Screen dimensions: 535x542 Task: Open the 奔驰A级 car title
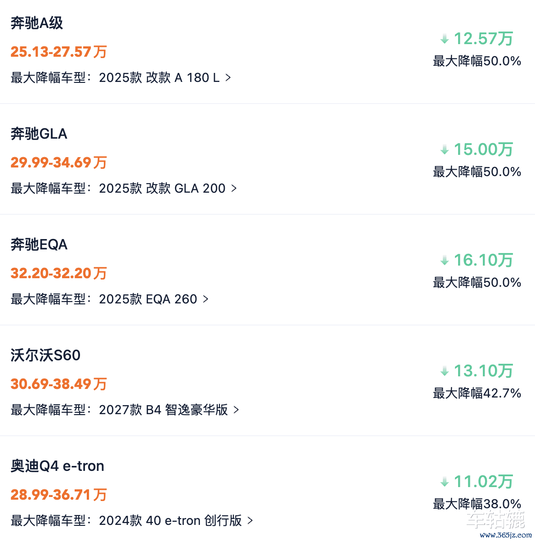click(x=37, y=23)
